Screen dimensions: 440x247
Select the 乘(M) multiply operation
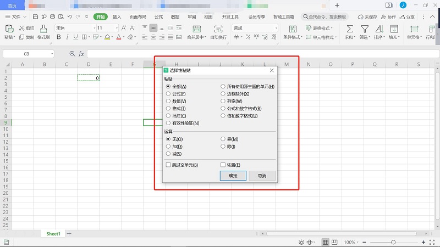tap(223, 139)
